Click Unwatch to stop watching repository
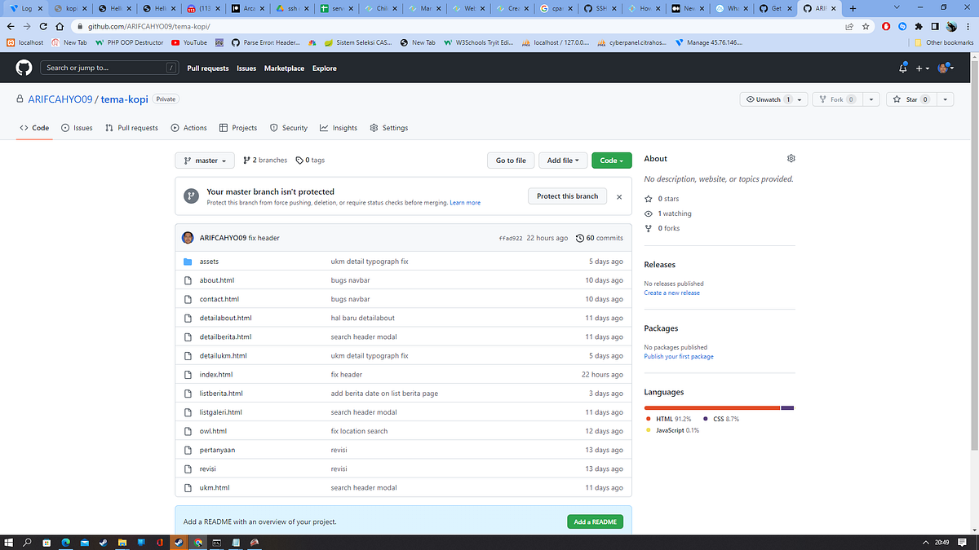979x550 pixels. (x=768, y=98)
